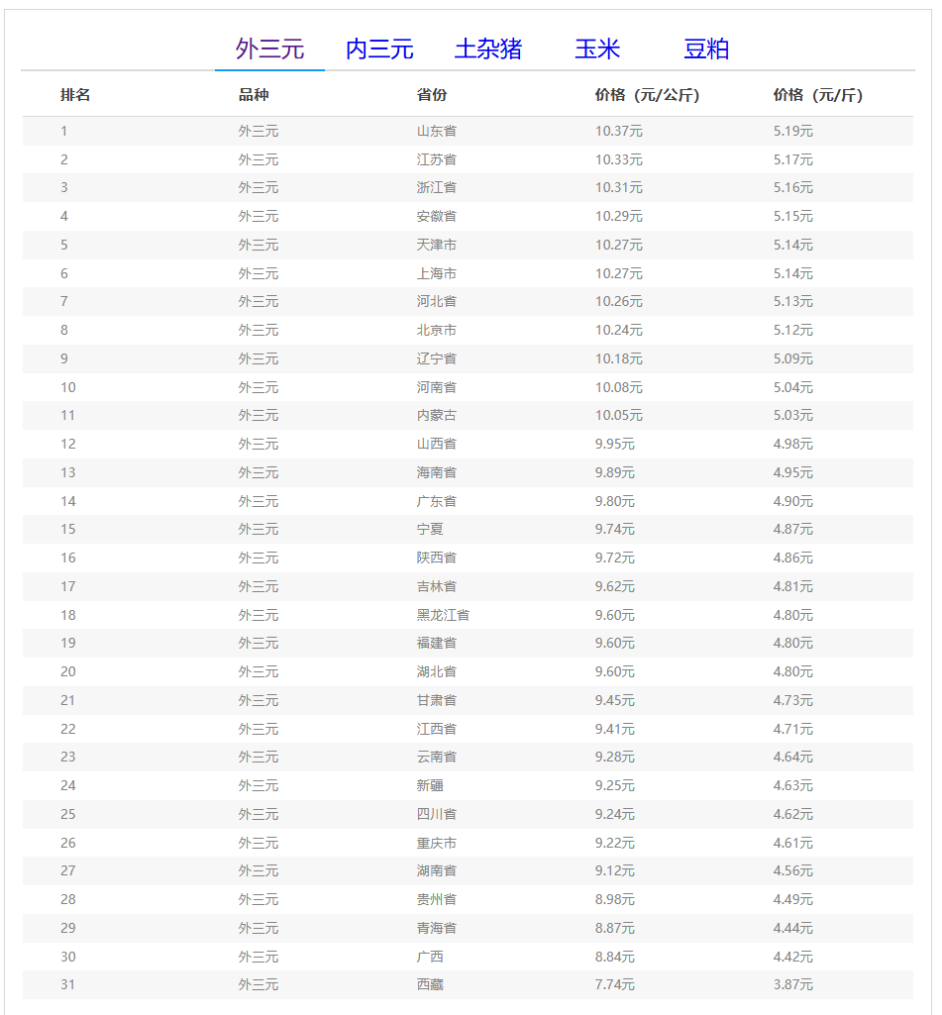Click the 价格（元/斤） column header
942x1015 pixels.
pyautogui.click(x=817, y=95)
